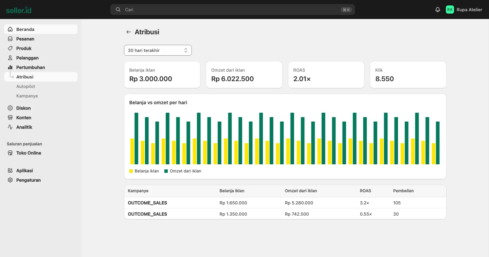Click the Rp 742.500 cell

pos(297,214)
